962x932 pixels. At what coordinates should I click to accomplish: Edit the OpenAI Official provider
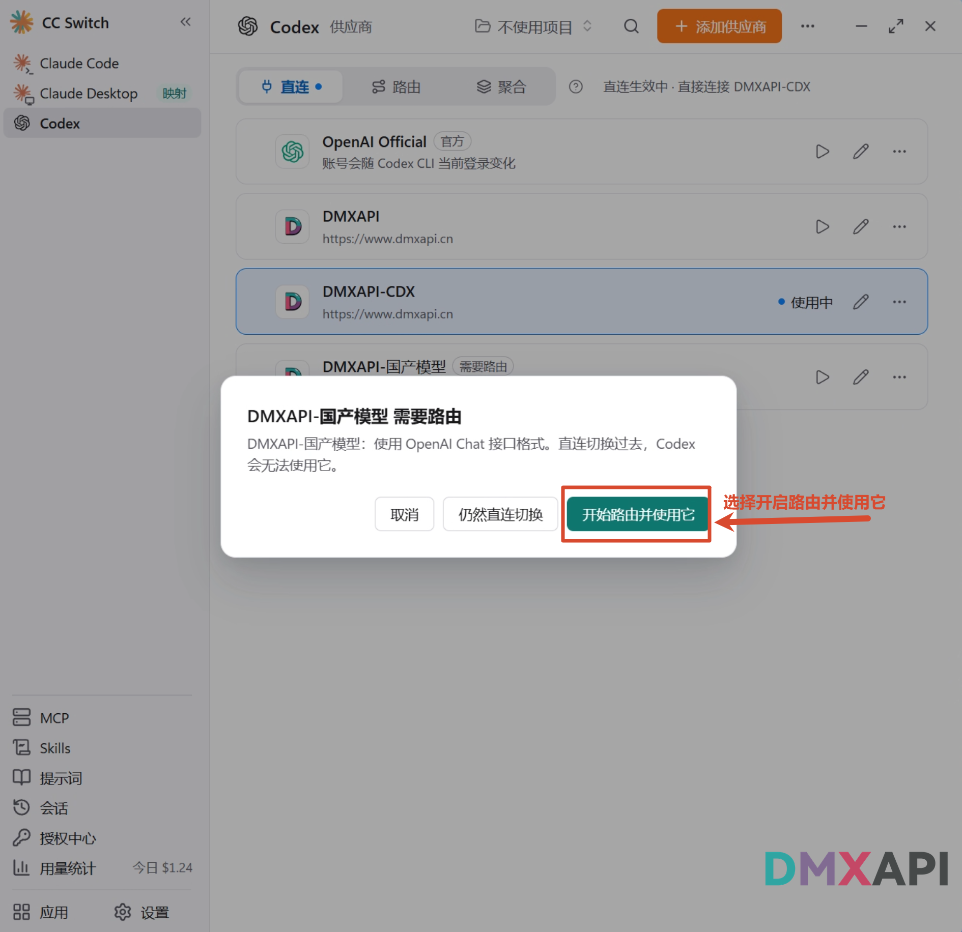(861, 152)
